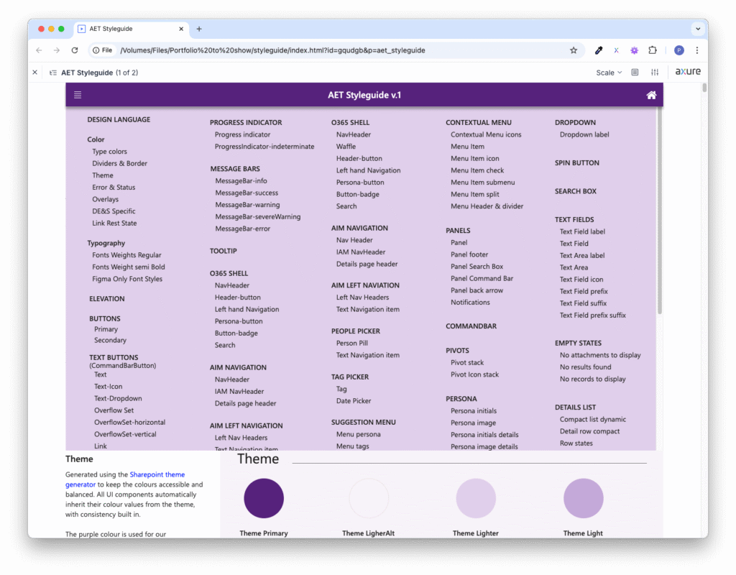Expand the tab search chevron
The image size is (736, 575).
coord(698,29)
